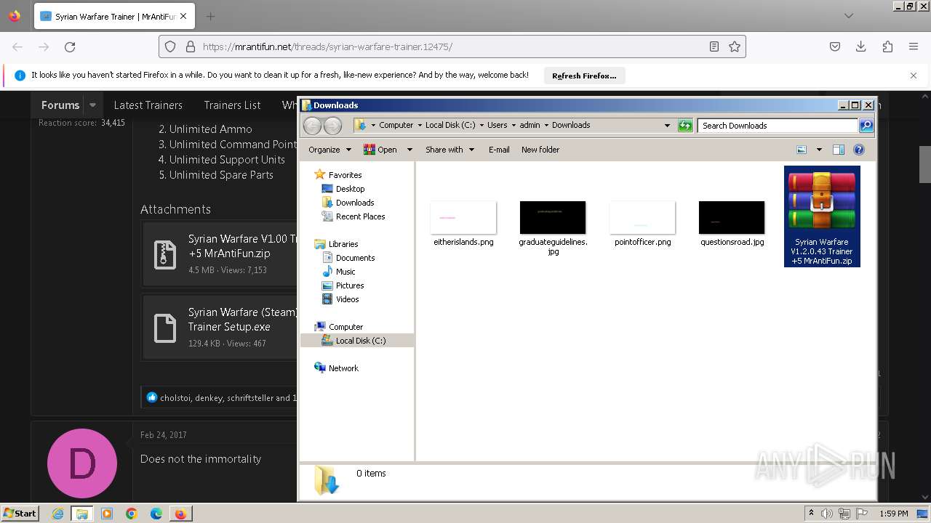Refresh the Downloads folder view
This screenshot has width=931, height=523.
[x=685, y=126]
